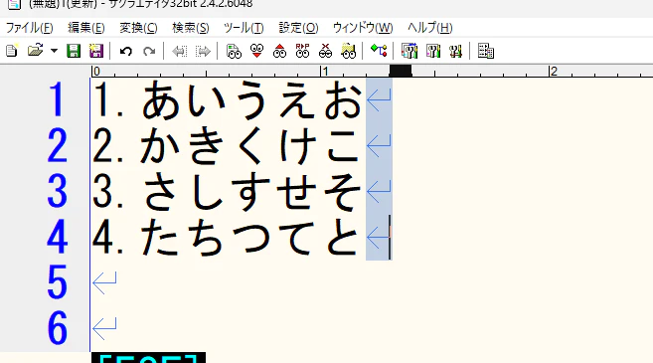Place cursor in the text かきくけこ
The image size is (653, 363).
click(249, 146)
